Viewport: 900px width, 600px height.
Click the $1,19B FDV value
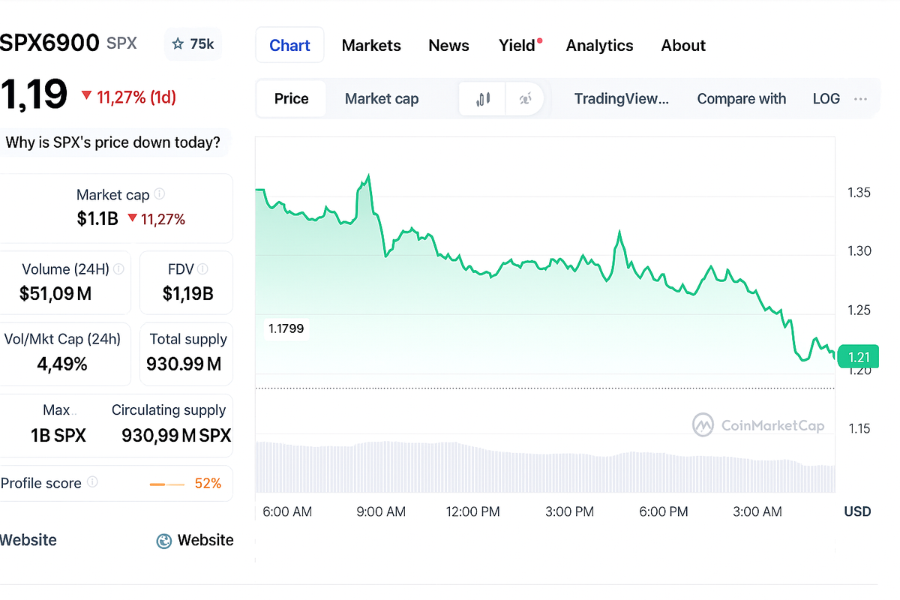click(187, 294)
